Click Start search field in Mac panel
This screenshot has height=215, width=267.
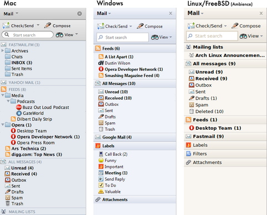click(27, 35)
